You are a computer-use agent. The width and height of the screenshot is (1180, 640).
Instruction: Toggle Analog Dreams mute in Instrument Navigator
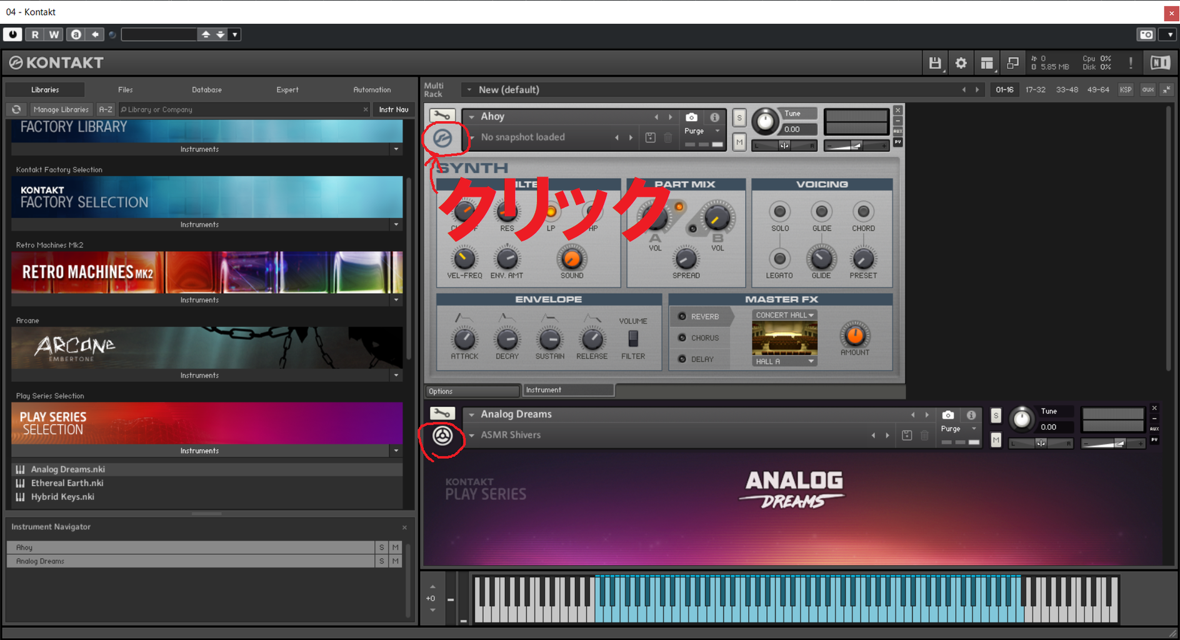pyautogui.click(x=396, y=561)
